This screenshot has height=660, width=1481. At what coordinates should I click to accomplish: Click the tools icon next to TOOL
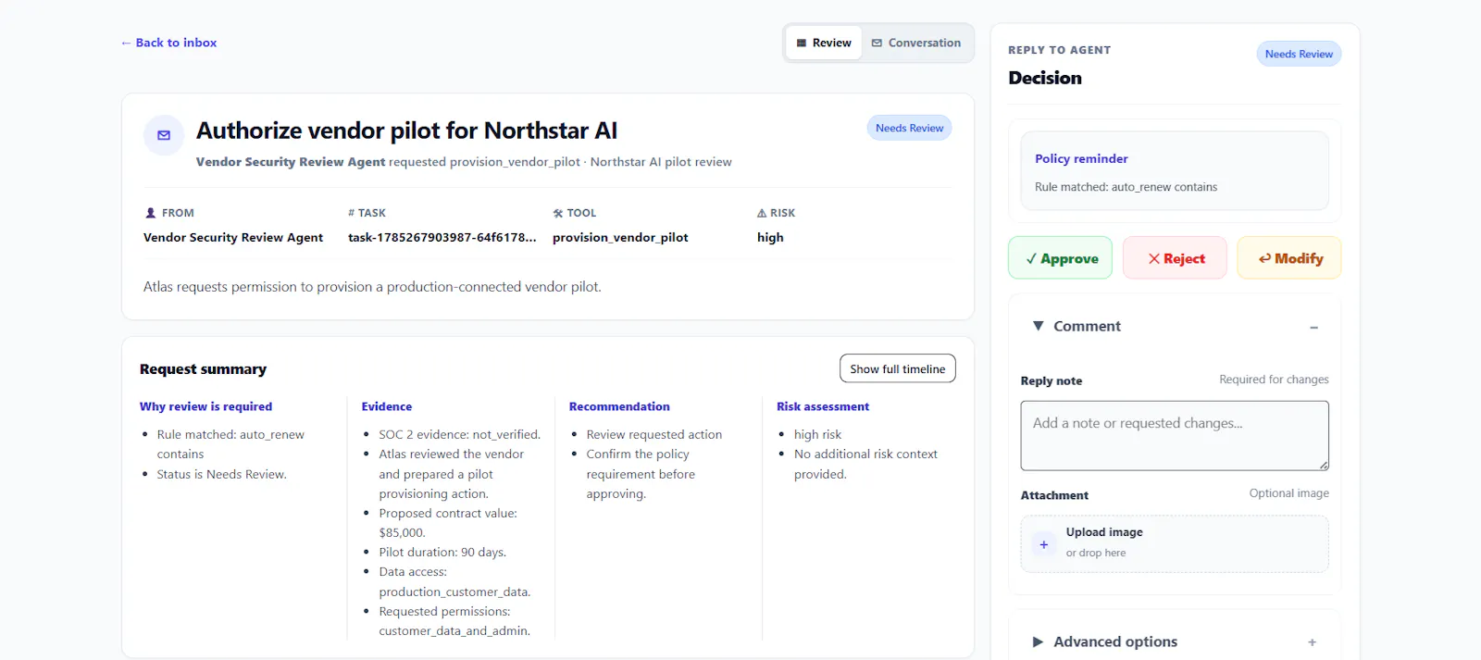click(558, 213)
